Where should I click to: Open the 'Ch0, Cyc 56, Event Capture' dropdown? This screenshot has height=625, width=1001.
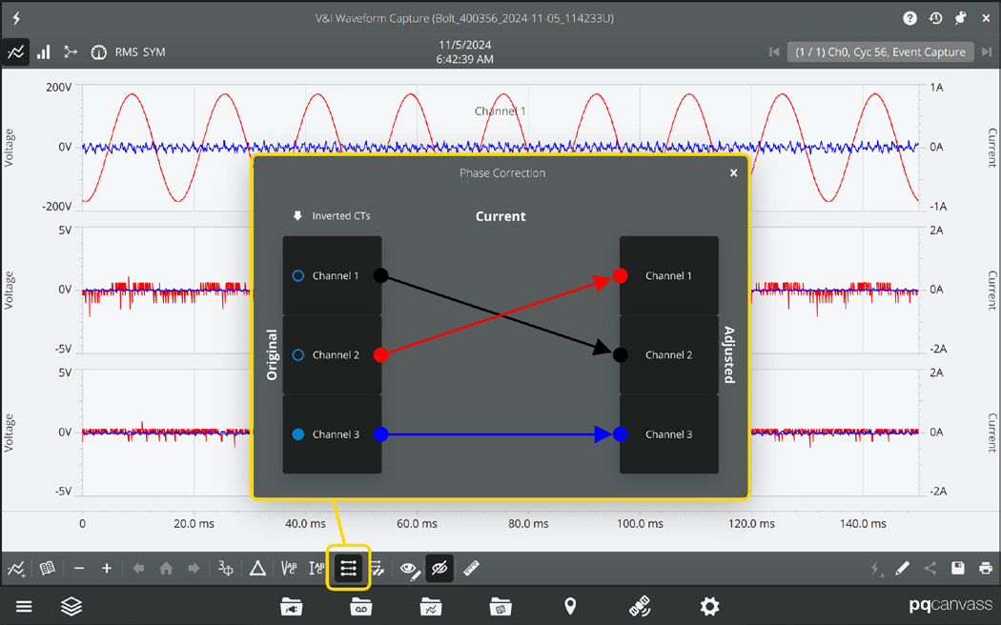tap(880, 51)
